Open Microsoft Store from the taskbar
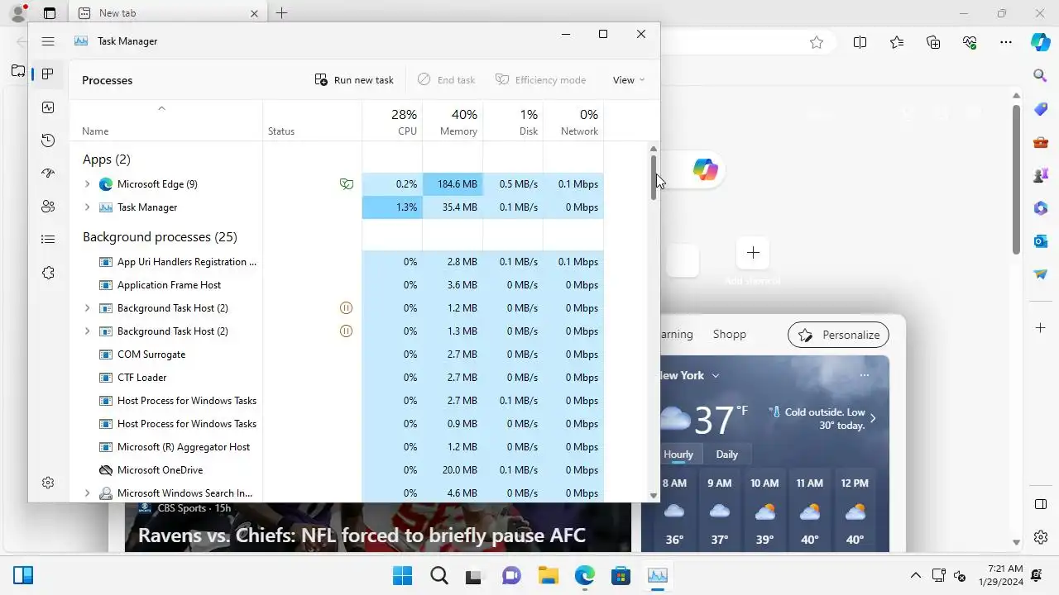 pyautogui.click(x=621, y=576)
